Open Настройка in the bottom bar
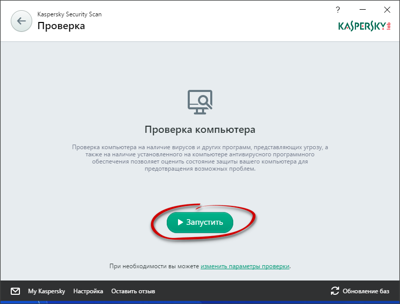This screenshot has width=400, height=304. coord(88,291)
